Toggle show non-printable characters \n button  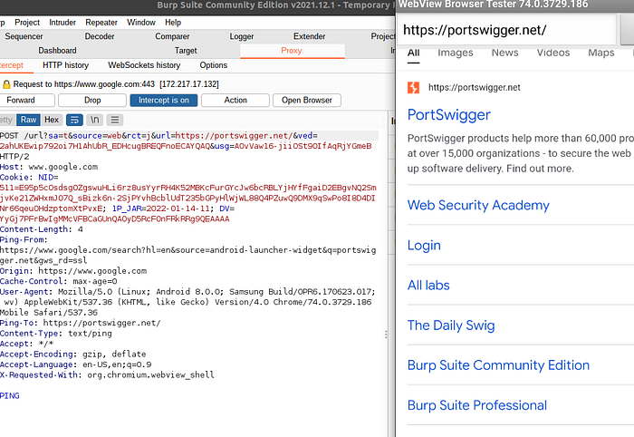(94, 120)
